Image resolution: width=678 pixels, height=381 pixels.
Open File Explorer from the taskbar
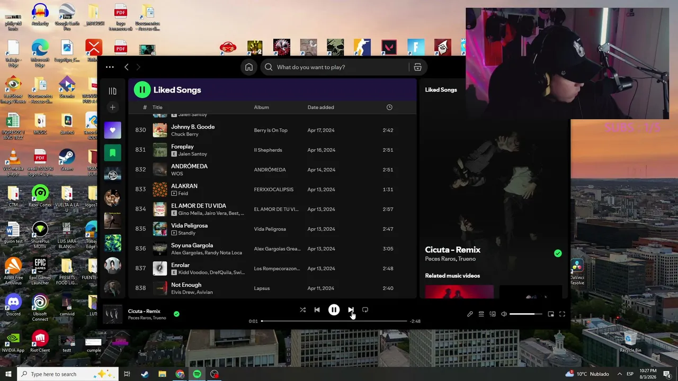click(x=162, y=374)
